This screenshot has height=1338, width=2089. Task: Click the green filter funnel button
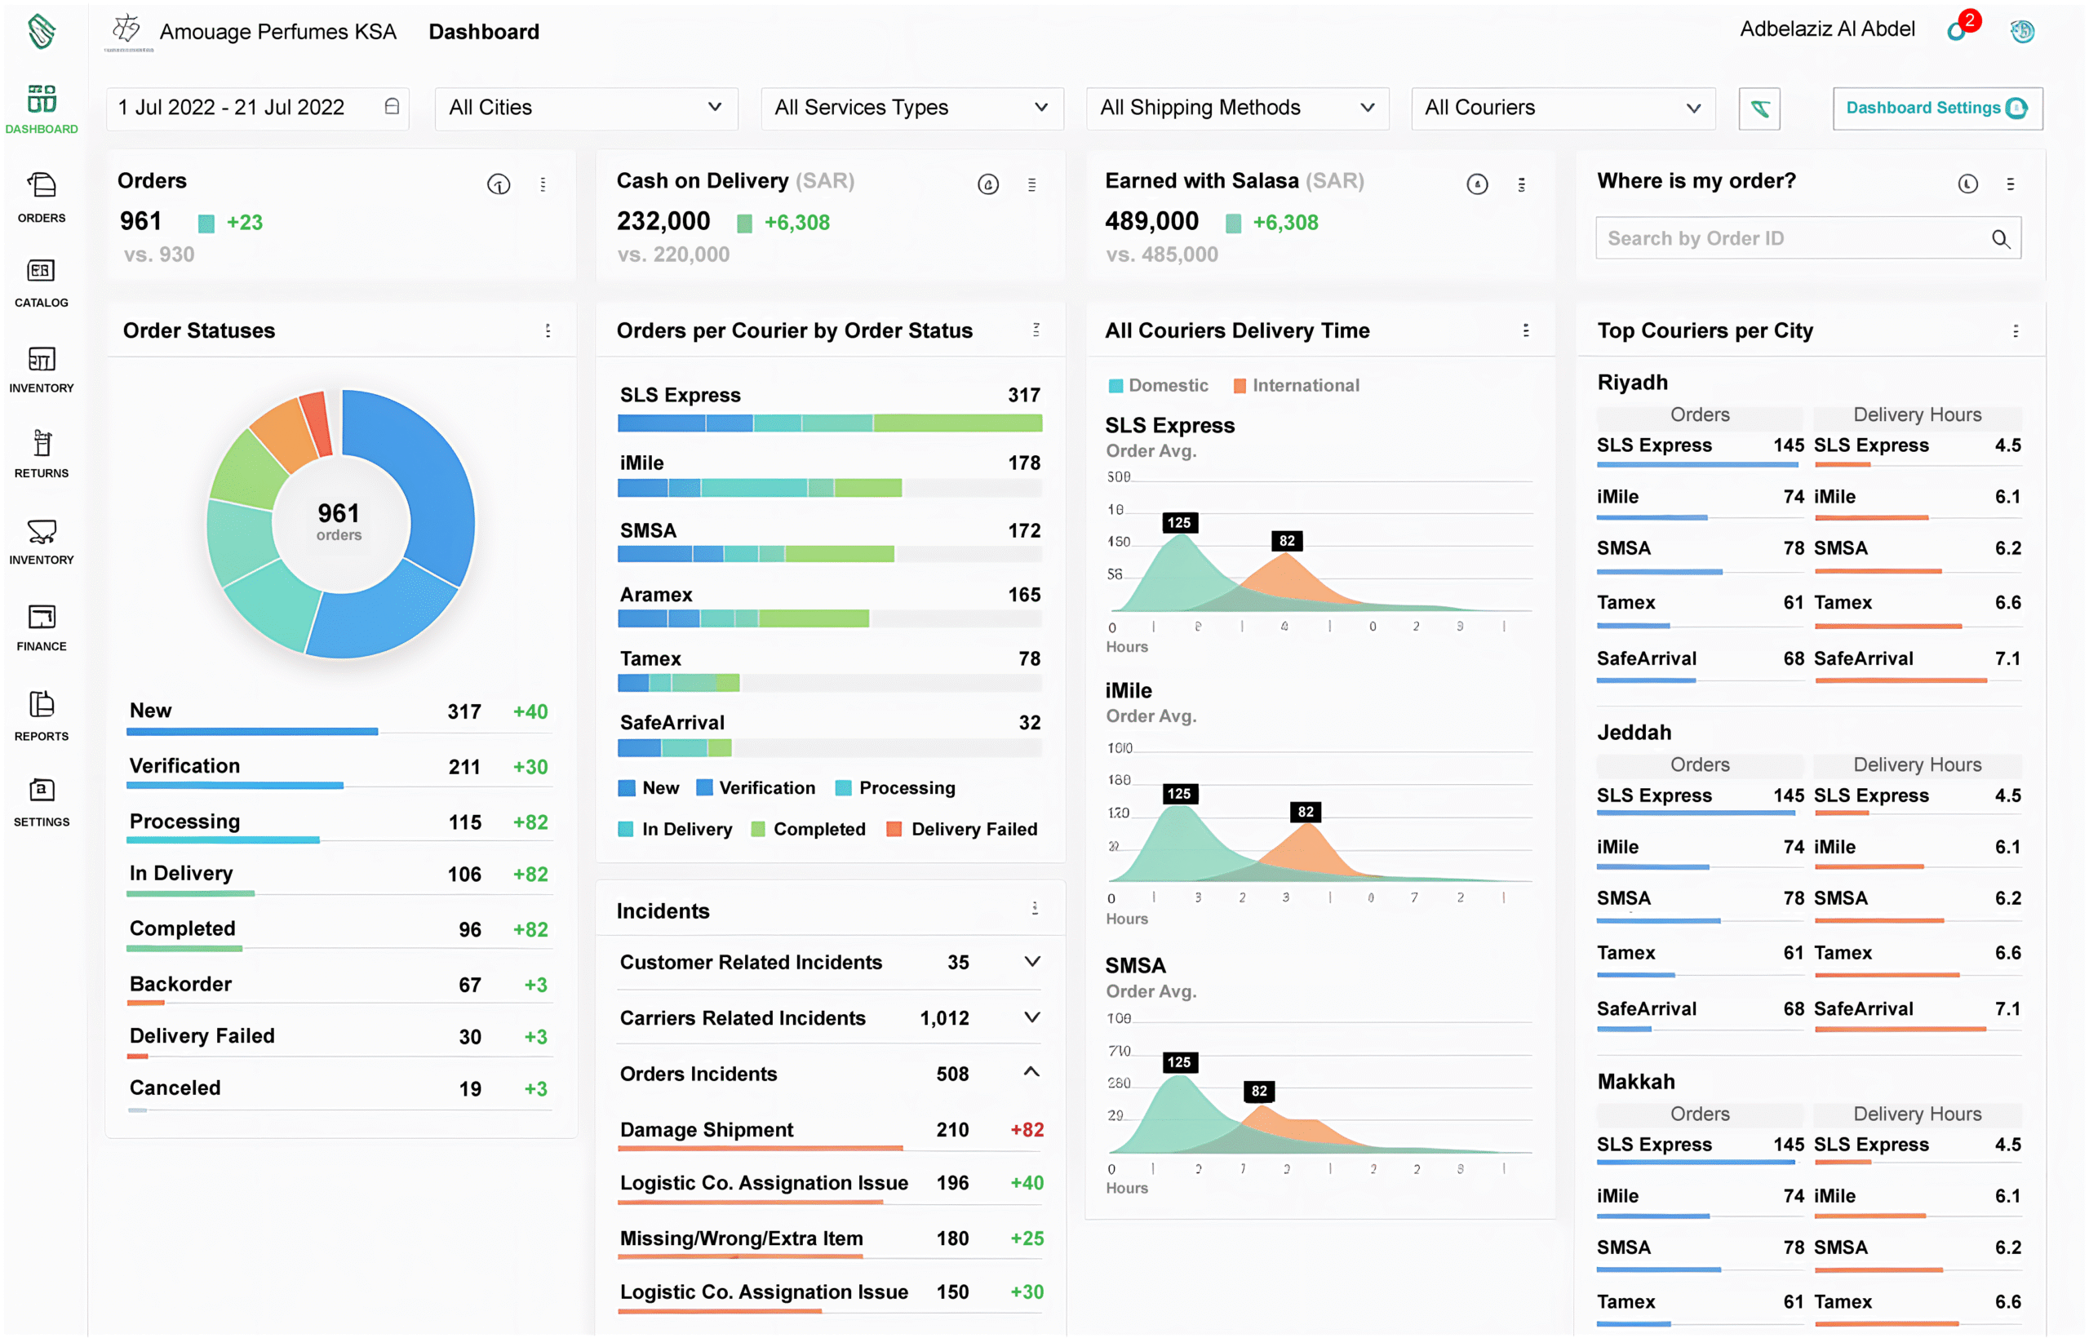tap(1759, 108)
